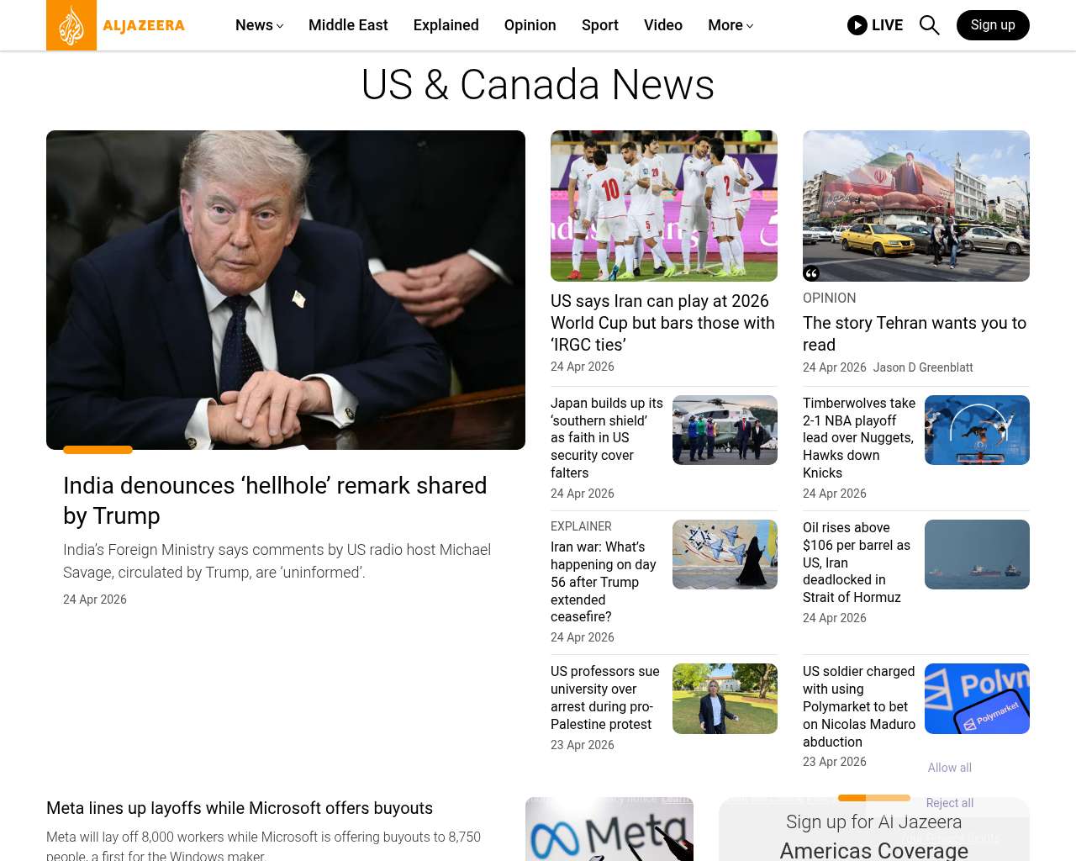Click the Meta logo thumbnail

pyautogui.click(x=609, y=829)
